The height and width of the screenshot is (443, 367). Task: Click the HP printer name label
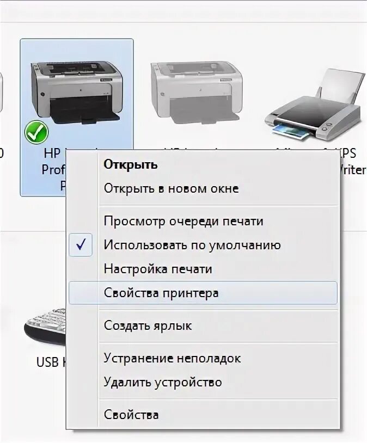54,169
